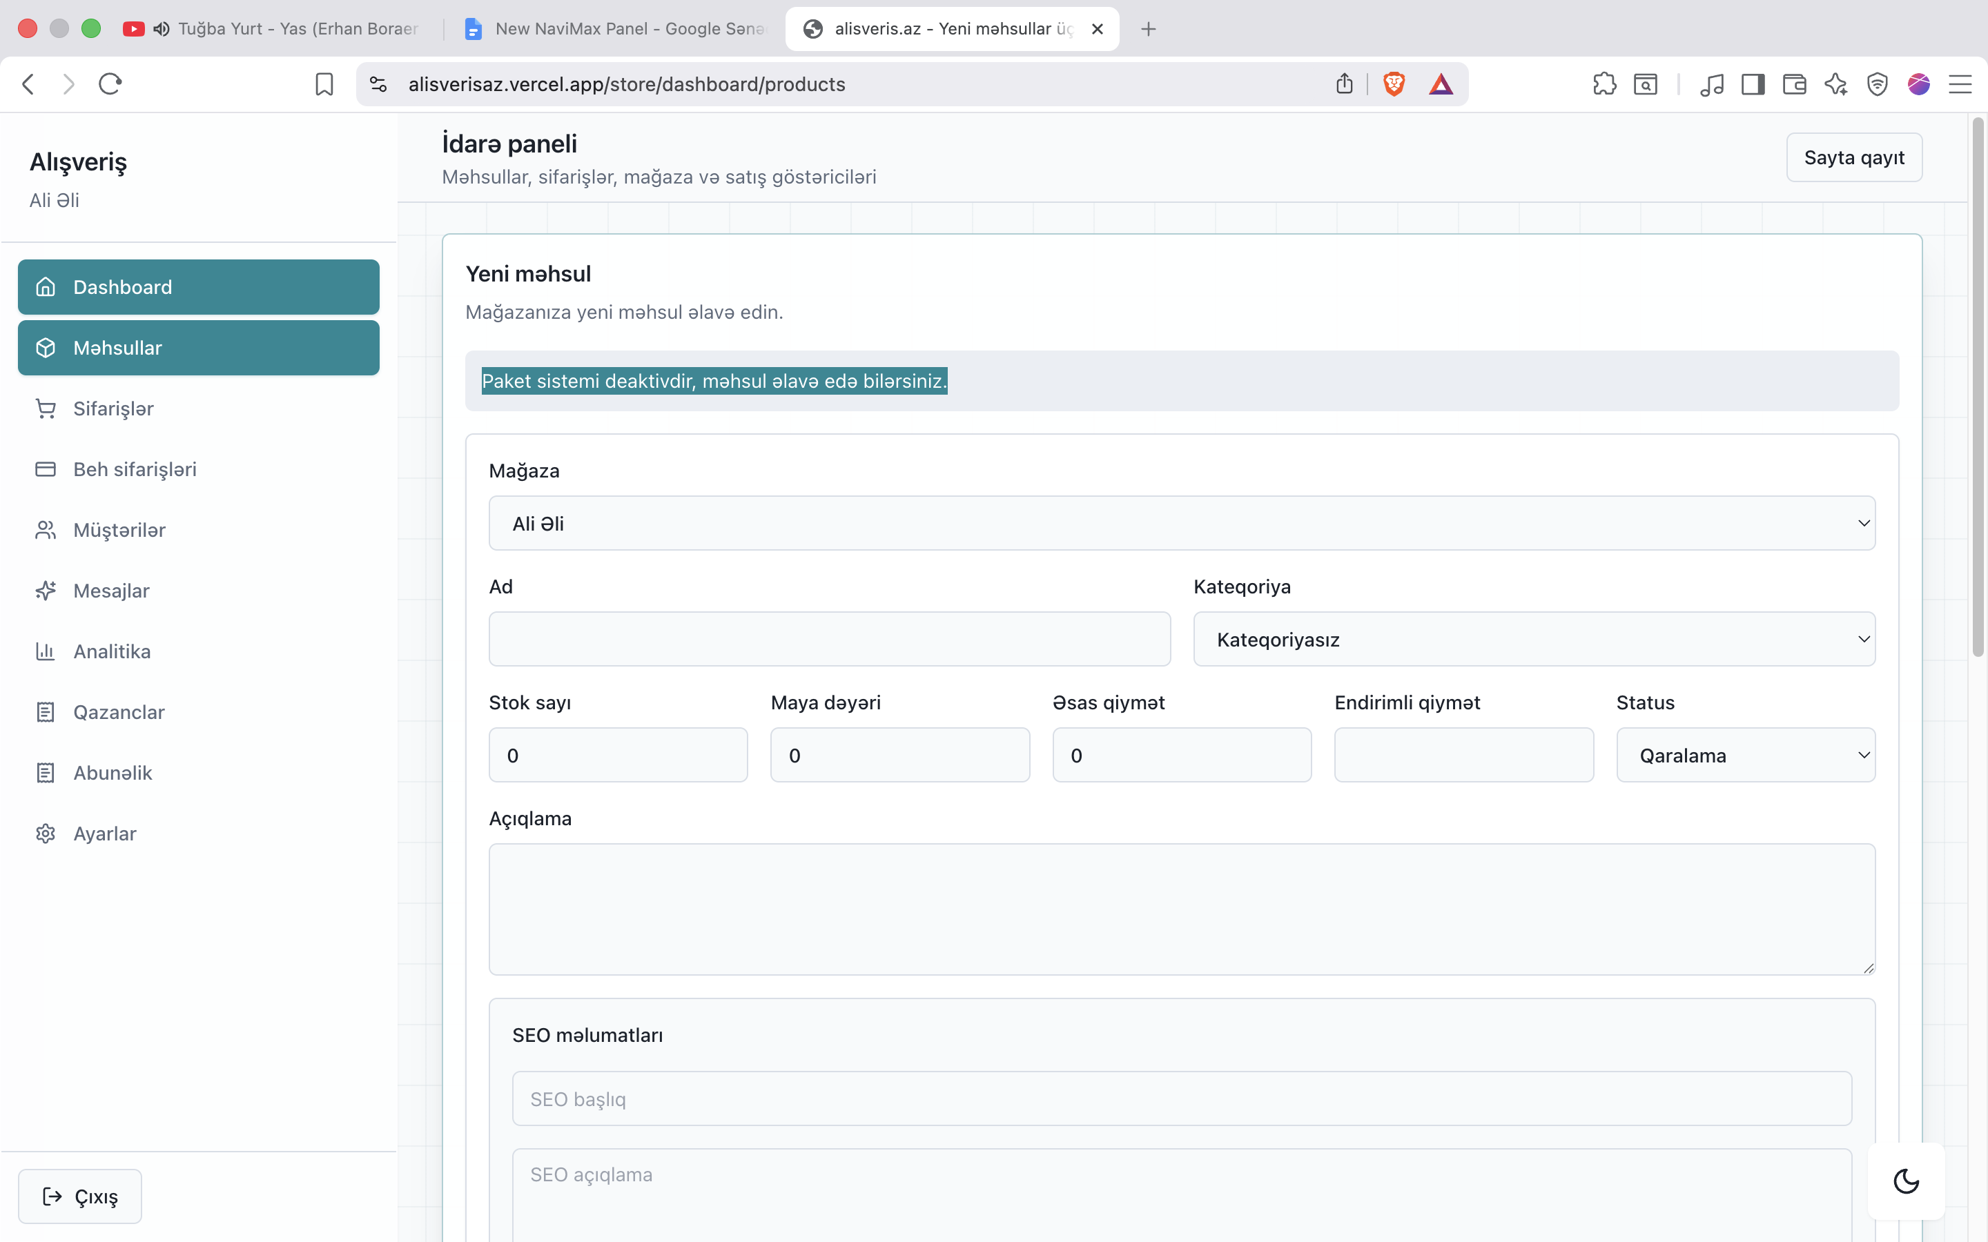Viewport: 1988px width, 1242px height.
Task: Click the page vertical scrollbar
Action: point(1978,386)
